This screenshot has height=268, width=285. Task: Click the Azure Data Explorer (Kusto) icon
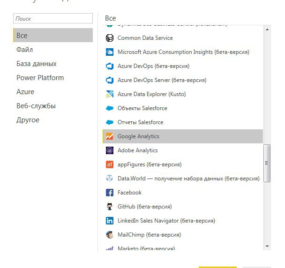[110, 94]
